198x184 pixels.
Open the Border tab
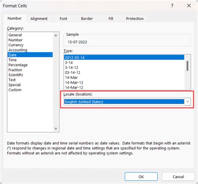87,18
